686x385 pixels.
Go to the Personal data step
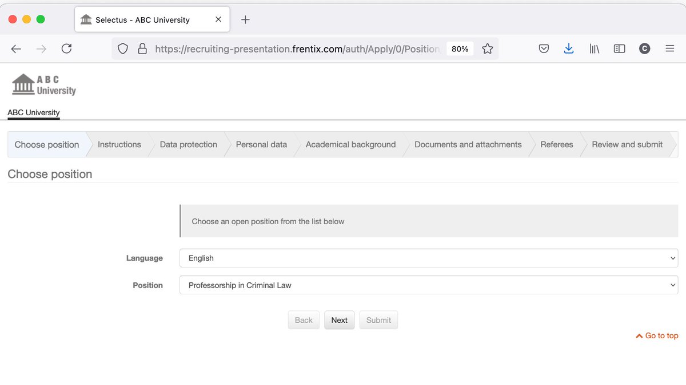pyautogui.click(x=261, y=144)
